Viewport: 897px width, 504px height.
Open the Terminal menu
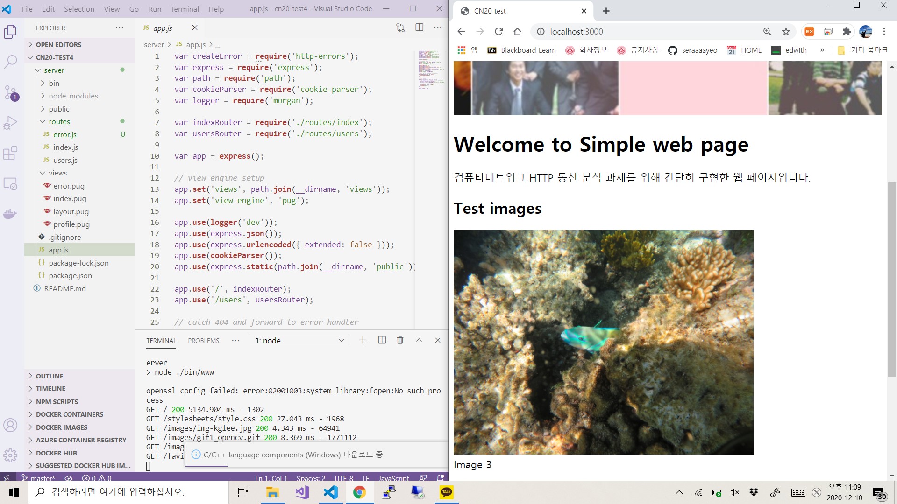coord(185,8)
